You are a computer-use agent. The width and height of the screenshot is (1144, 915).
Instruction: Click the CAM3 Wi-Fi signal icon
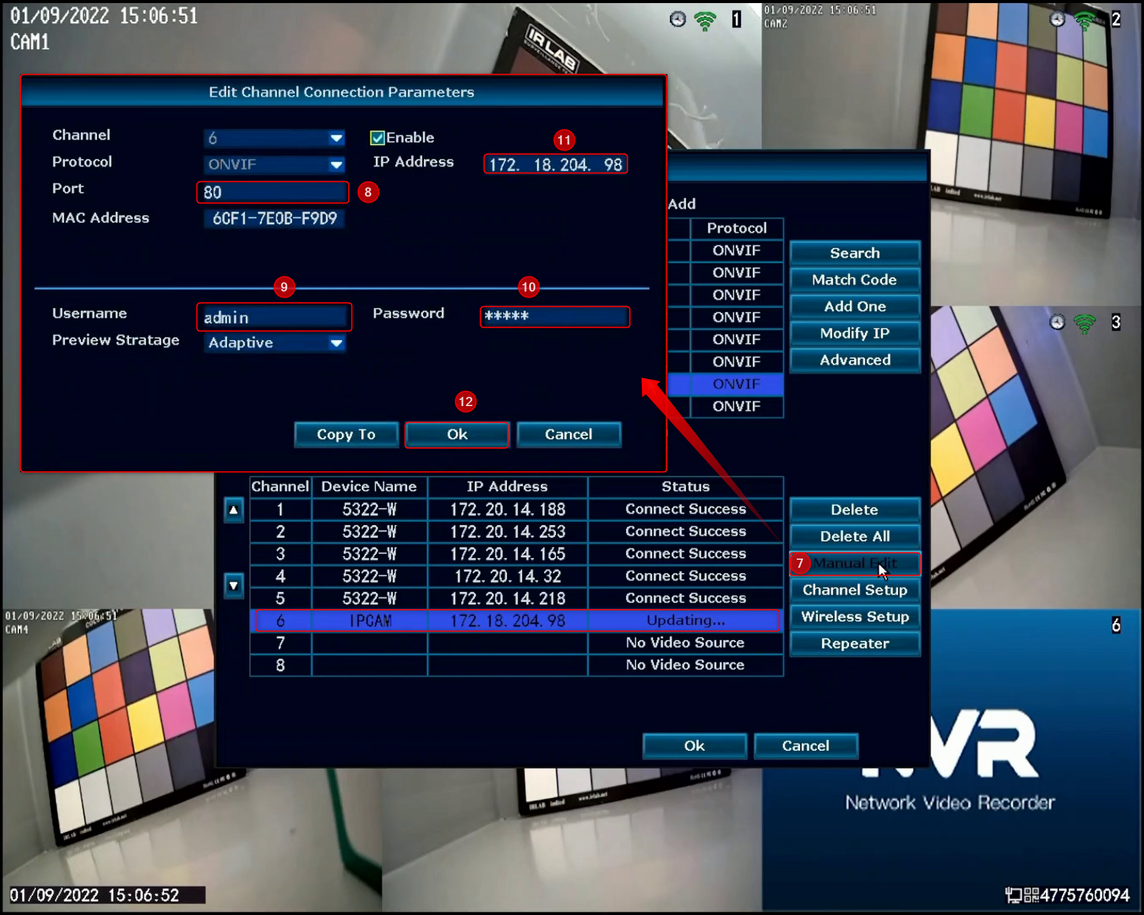tap(1085, 323)
